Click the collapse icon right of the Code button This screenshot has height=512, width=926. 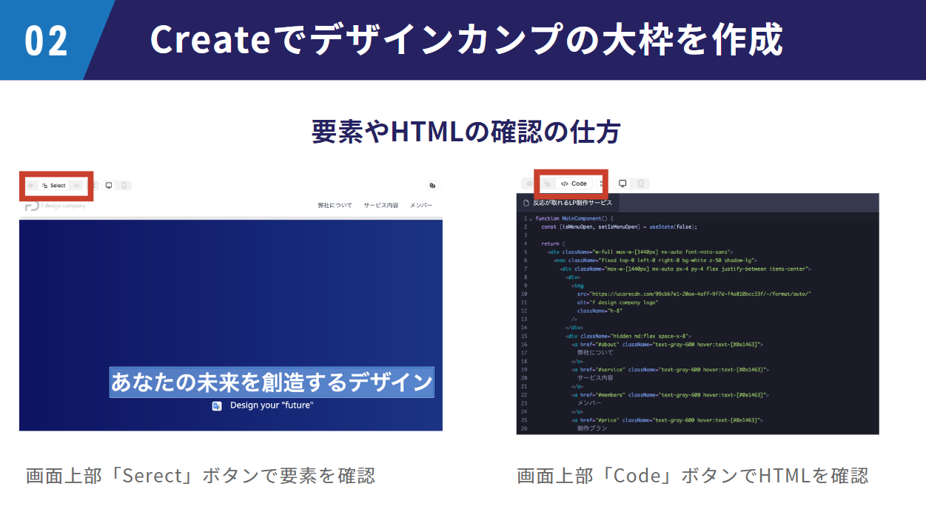point(602,183)
